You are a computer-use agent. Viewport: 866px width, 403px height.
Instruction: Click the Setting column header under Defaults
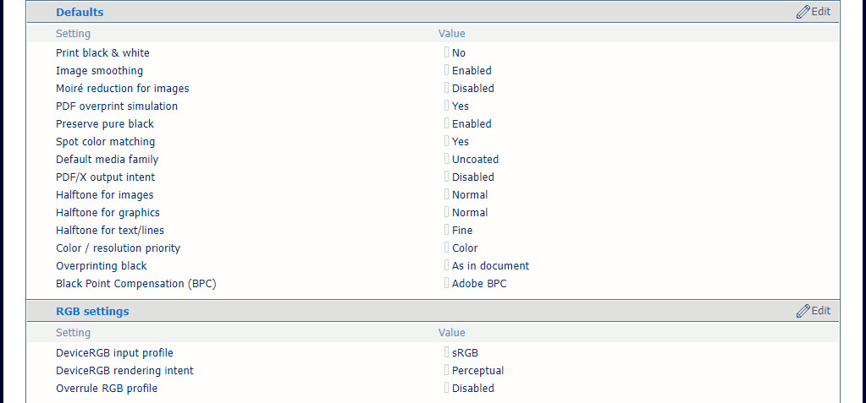pos(73,34)
